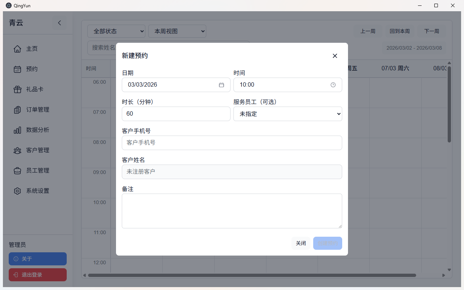464x290 pixels.
Task: Collapse the sidebar with the chevron icon
Action: [x=59, y=23]
